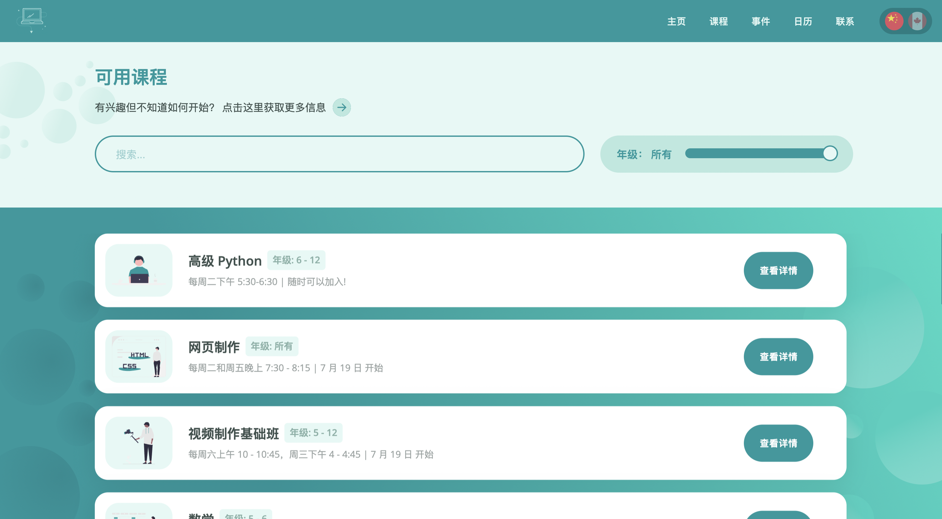Viewport: 942px width, 519px height.
Task: Click the 年级: 5 - 12 grade badge
Action: [x=313, y=433]
